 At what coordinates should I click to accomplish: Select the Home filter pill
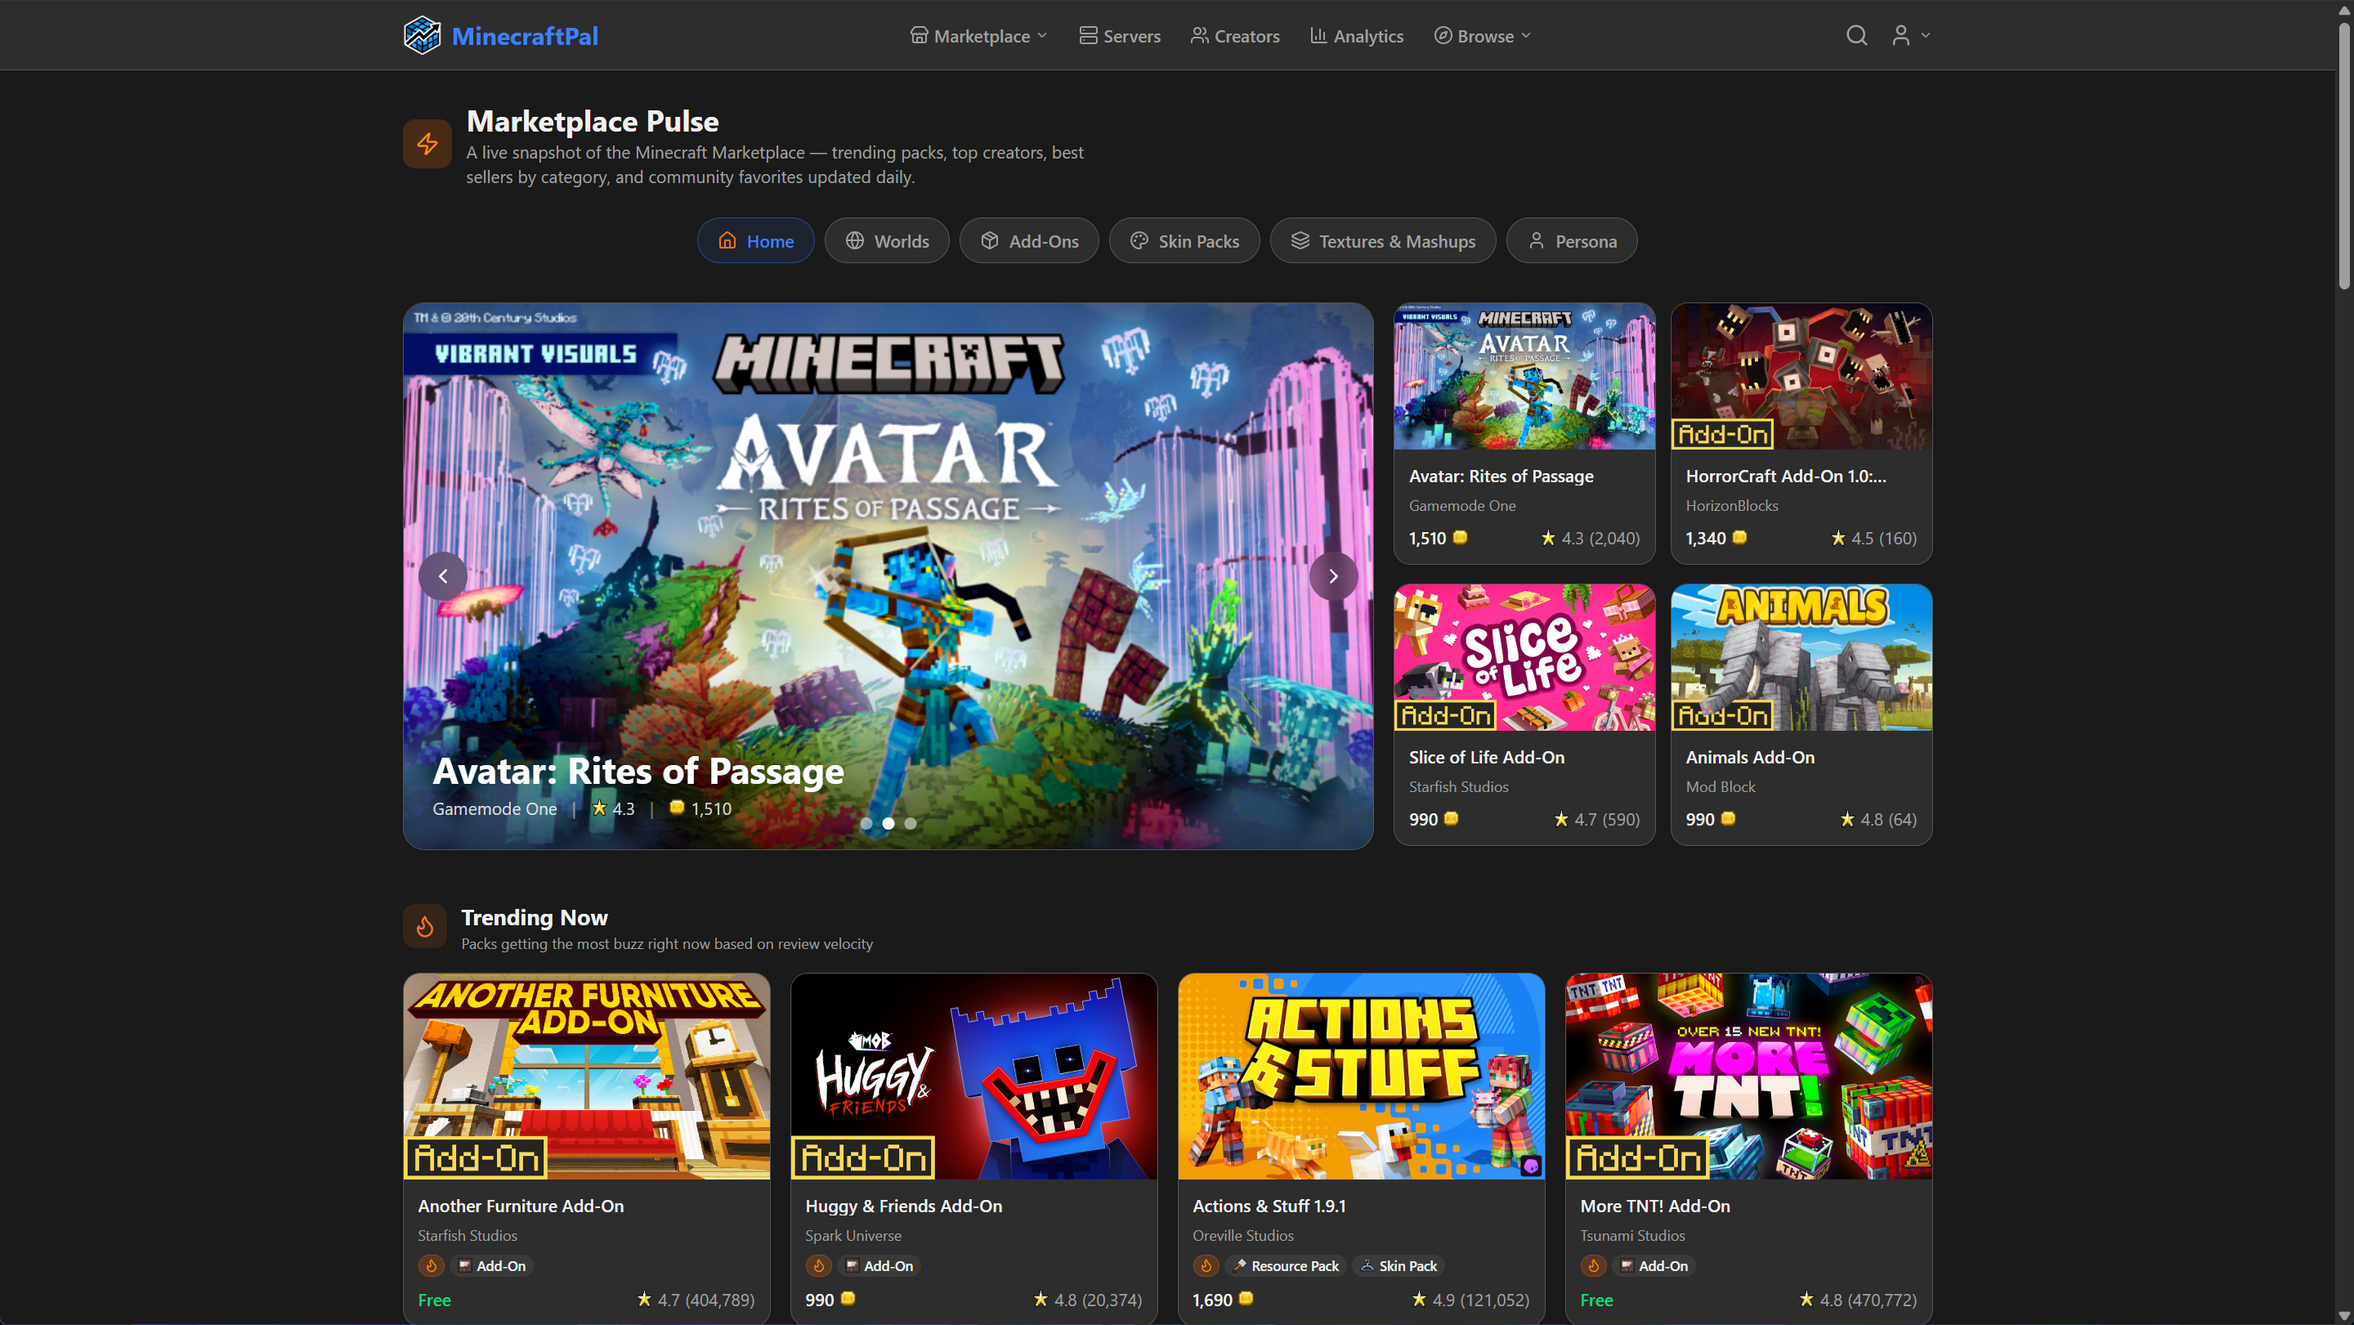(x=754, y=240)
